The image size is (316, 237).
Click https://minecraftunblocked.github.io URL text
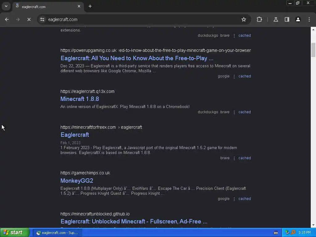pyautogui.click(x=95, y=214)
